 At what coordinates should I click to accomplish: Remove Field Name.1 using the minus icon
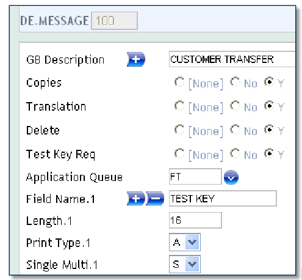[x=155, y=198]
